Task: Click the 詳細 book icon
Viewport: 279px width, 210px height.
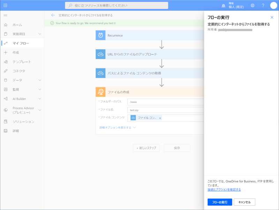Action: [6, 131]
